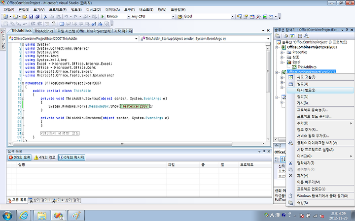This screenshot has height=221, width=355.
Task: Save the file with the floppy disk icon
Action: click(31, 17)
